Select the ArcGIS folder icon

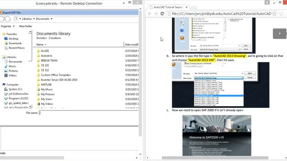coord(39,51)
